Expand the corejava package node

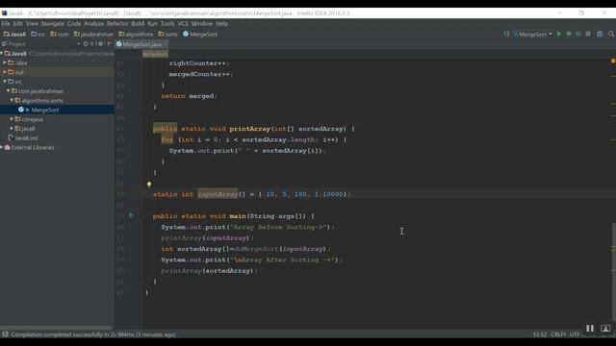tap(12, 119)
